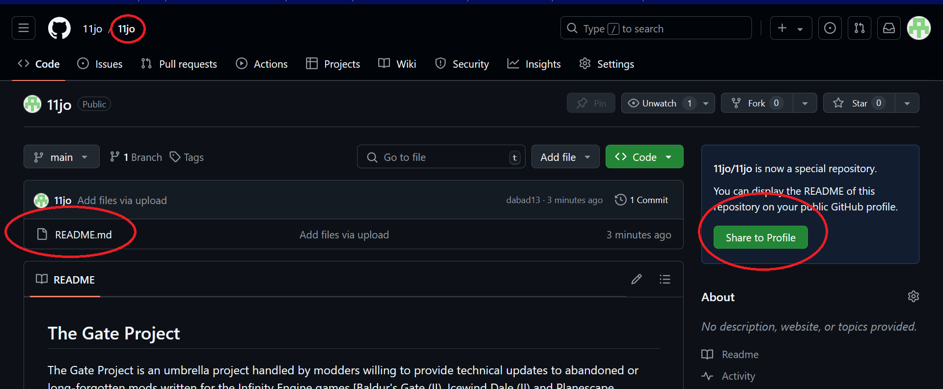Open the green Code dropdown button
This screenshot has width=943, height=389.
(644, 157)
